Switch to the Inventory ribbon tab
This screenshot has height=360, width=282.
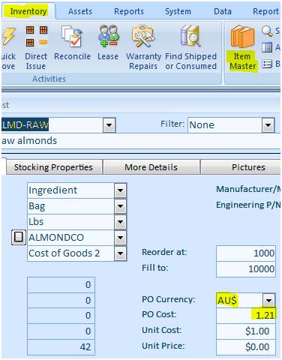pos(28,11)
